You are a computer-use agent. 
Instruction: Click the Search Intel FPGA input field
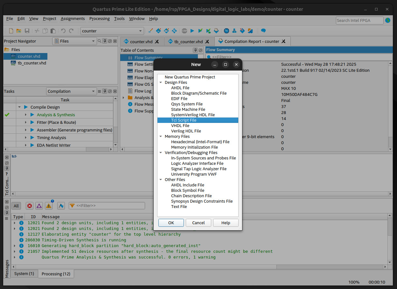click(359, 20)
